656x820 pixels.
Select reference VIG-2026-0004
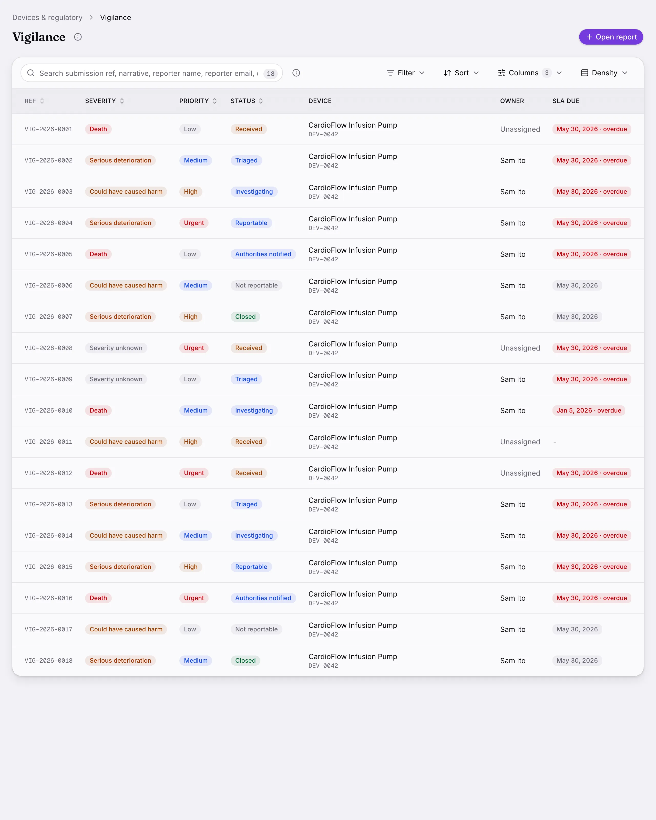48,223
